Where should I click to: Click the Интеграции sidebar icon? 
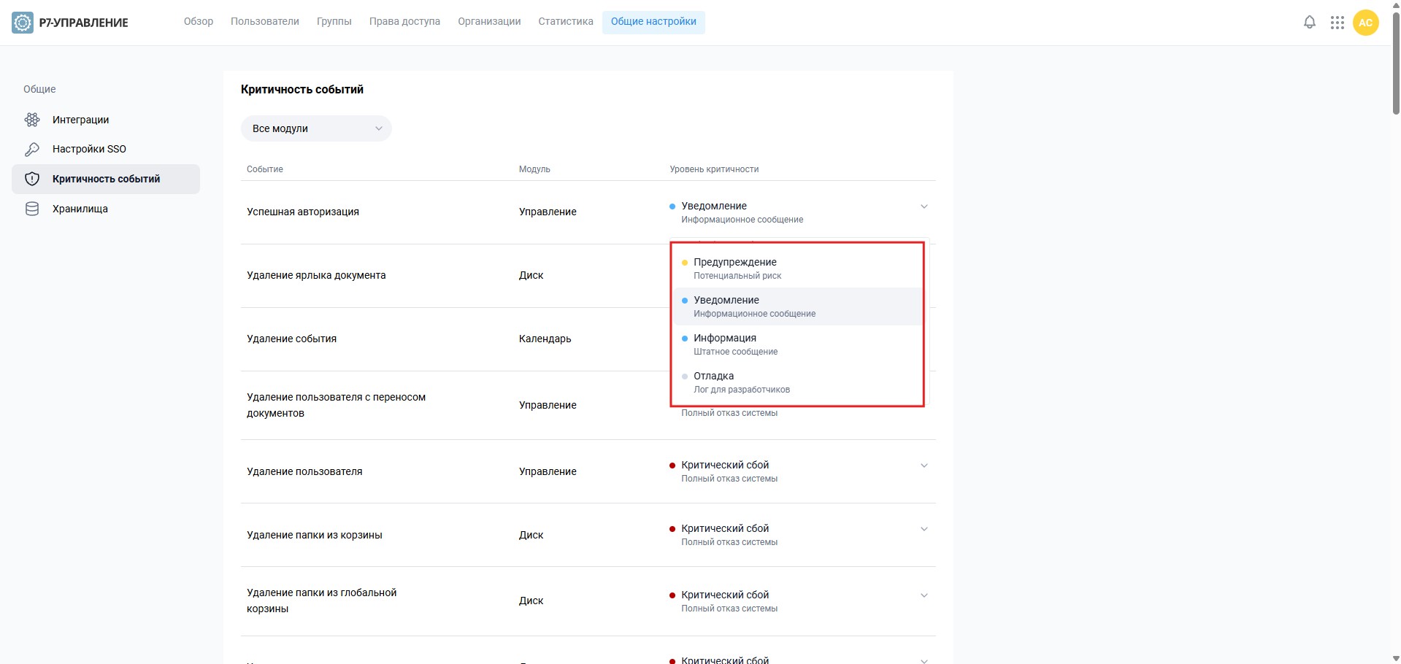pyautogui.click(x=32, y=120)
